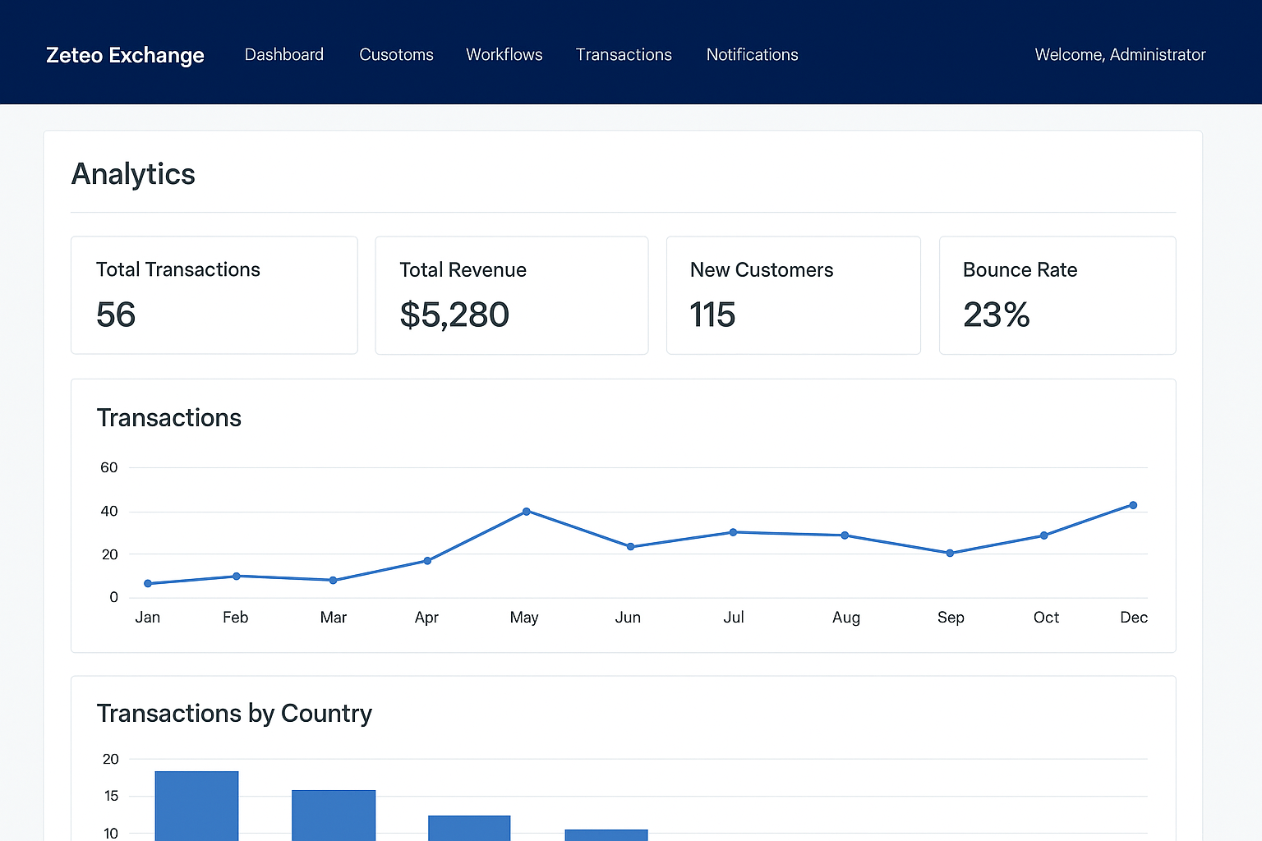
Task: Select the Bounce Rate 23% card
Action: click(1057, 296)
